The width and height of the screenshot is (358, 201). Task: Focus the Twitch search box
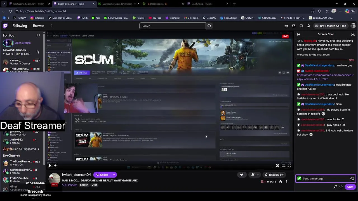(x=173, y=26)
